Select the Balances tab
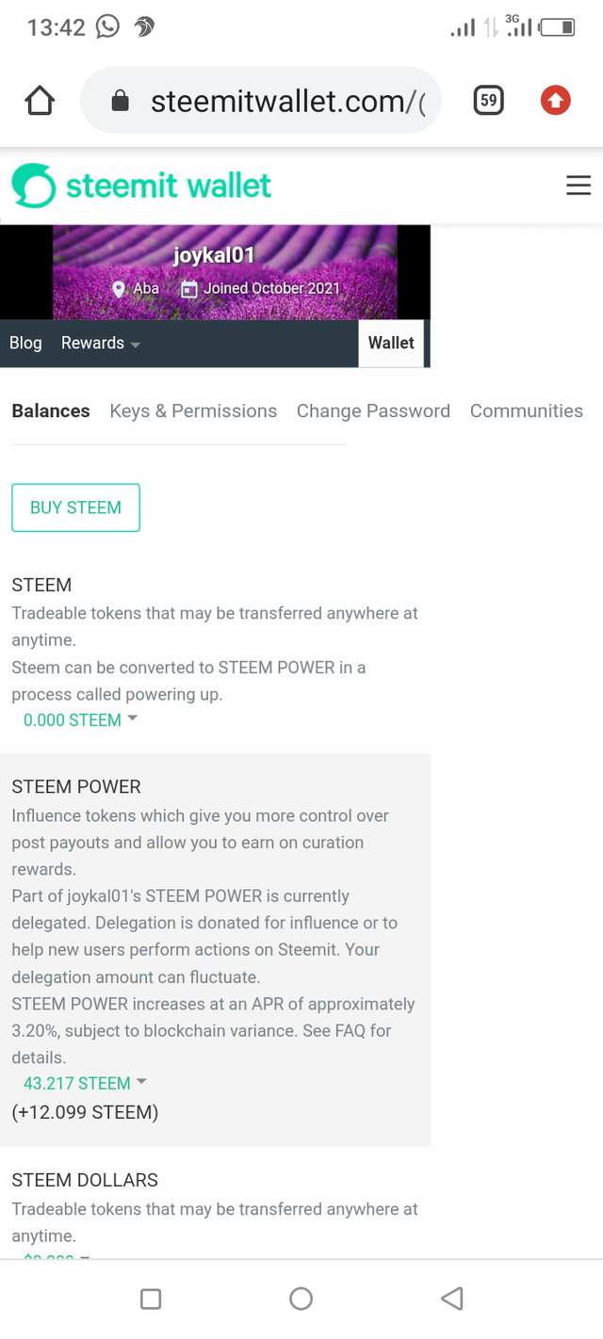The height and width of the screenshot is (1339, 603). pos(51,411)
